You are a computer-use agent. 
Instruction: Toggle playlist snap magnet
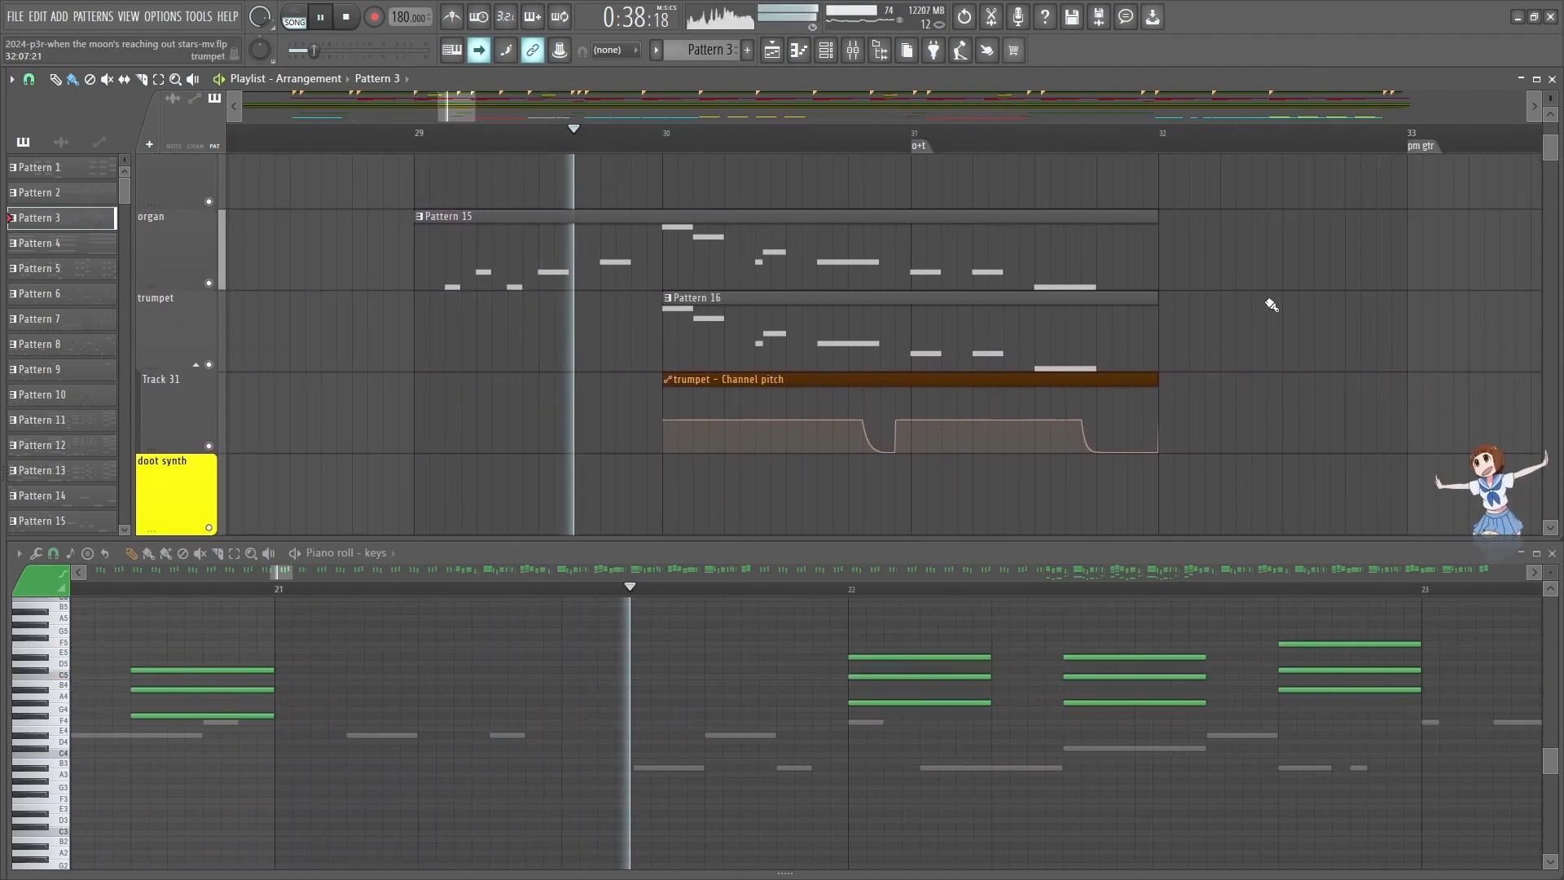[29, 79]
